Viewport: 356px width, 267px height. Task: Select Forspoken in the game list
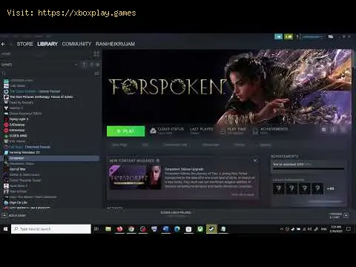(50, 158)
